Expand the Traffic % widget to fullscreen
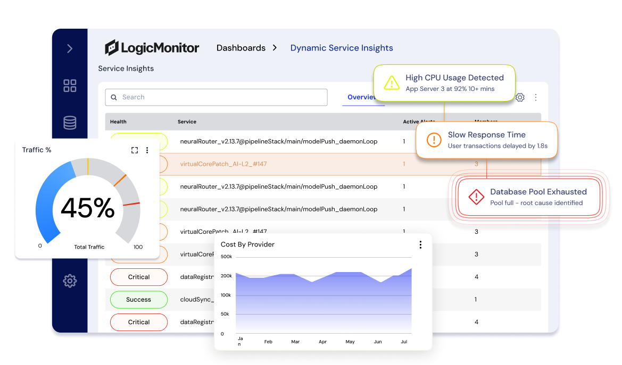The width and height of the screenshot is (622, 365). [x=135, y=150]
